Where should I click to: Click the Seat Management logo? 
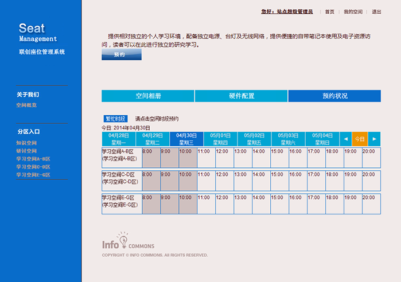[x=38, y=32]
